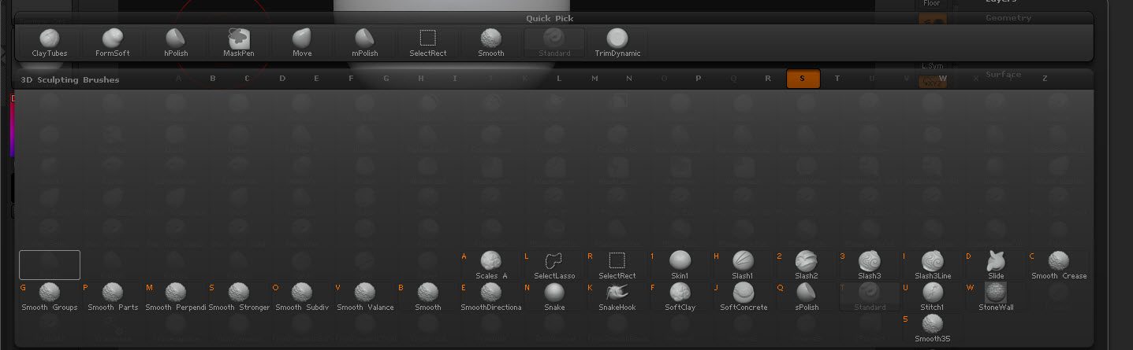1133x350 pixels.
Task: Select the Smooth Perpendi brush
Action: (x=176, y=297)
